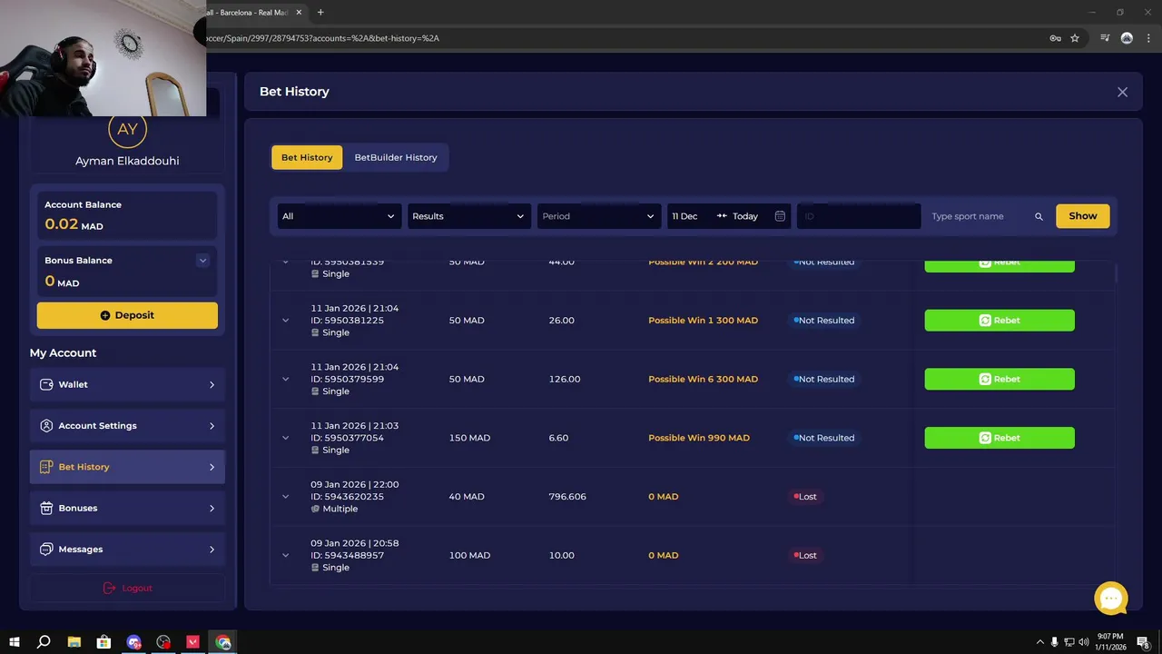Click the Logout door icon
This screenshot has height=654, width=1162.
pos(109,588)
